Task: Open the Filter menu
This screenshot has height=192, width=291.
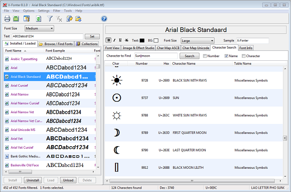Action: 57,11
